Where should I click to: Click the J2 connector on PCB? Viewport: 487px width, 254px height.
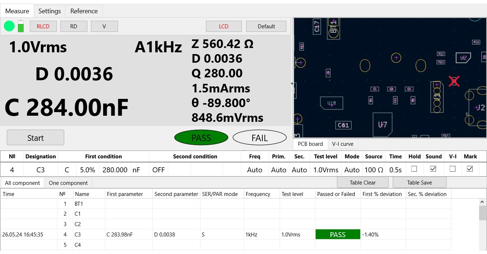(x=479, y=107)
